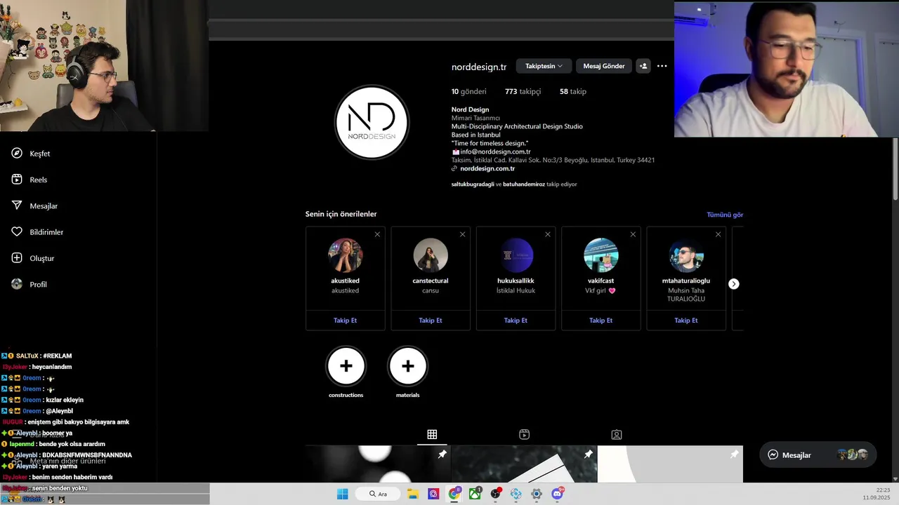This screenshot has height=505, width=899.
Task: Switch to the tagged photos tab
Action: pos(617,435)
